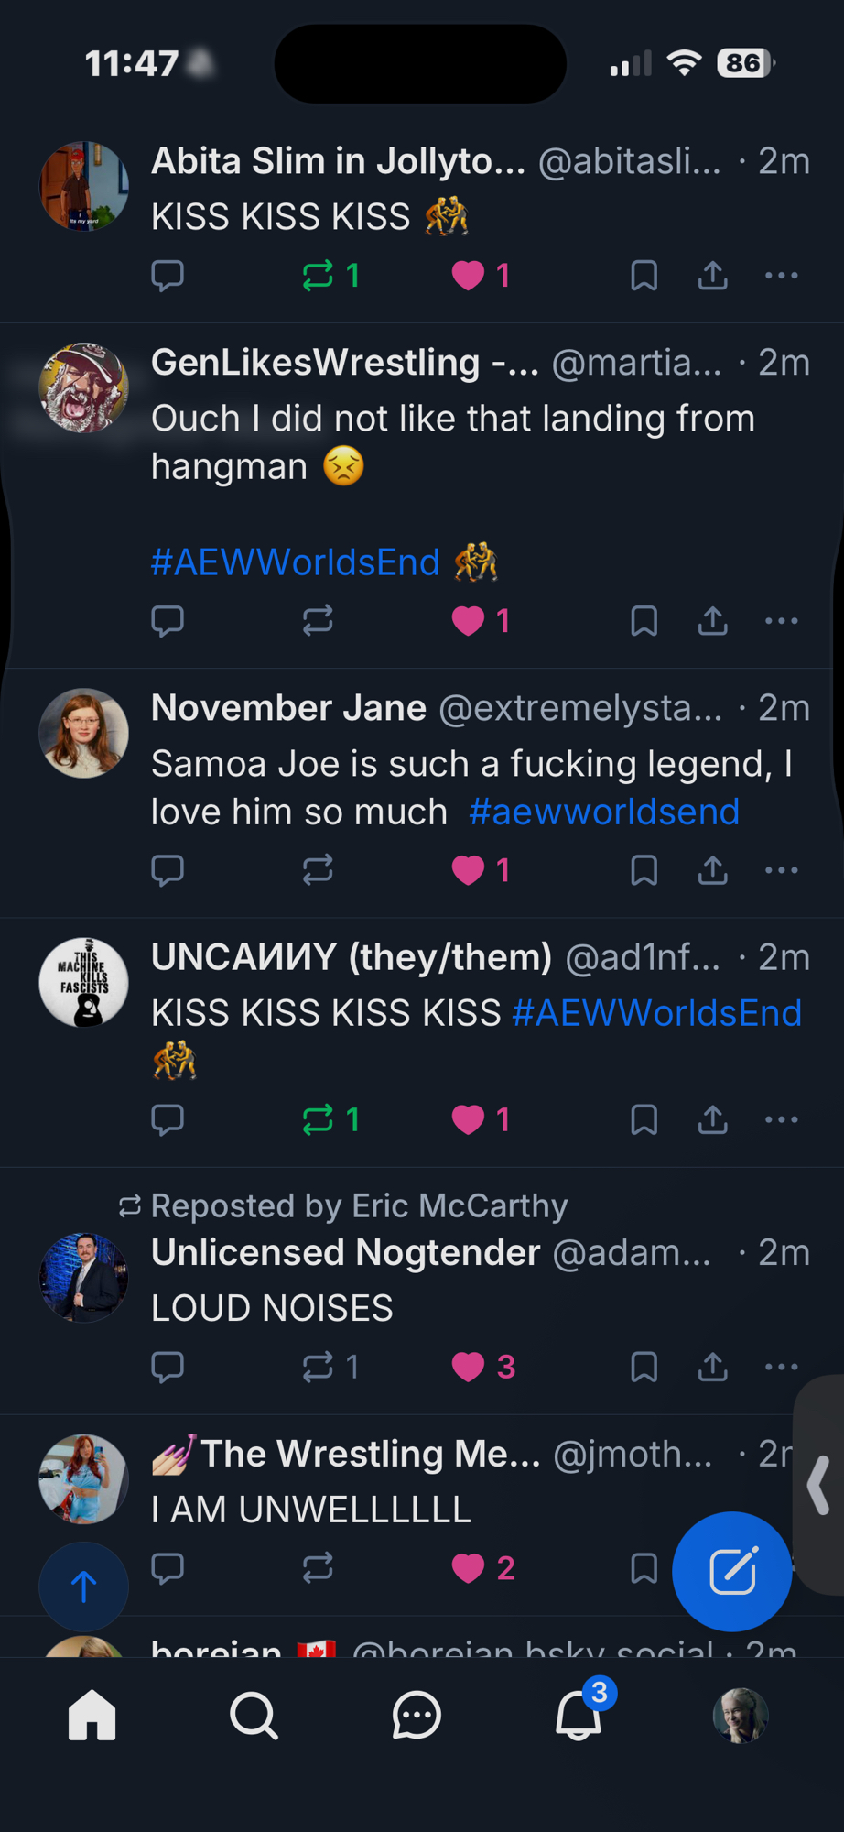This screenshot has height=1832, width=844.
Task: Open Notifications with 3 unread
Action: (579, 1715)
